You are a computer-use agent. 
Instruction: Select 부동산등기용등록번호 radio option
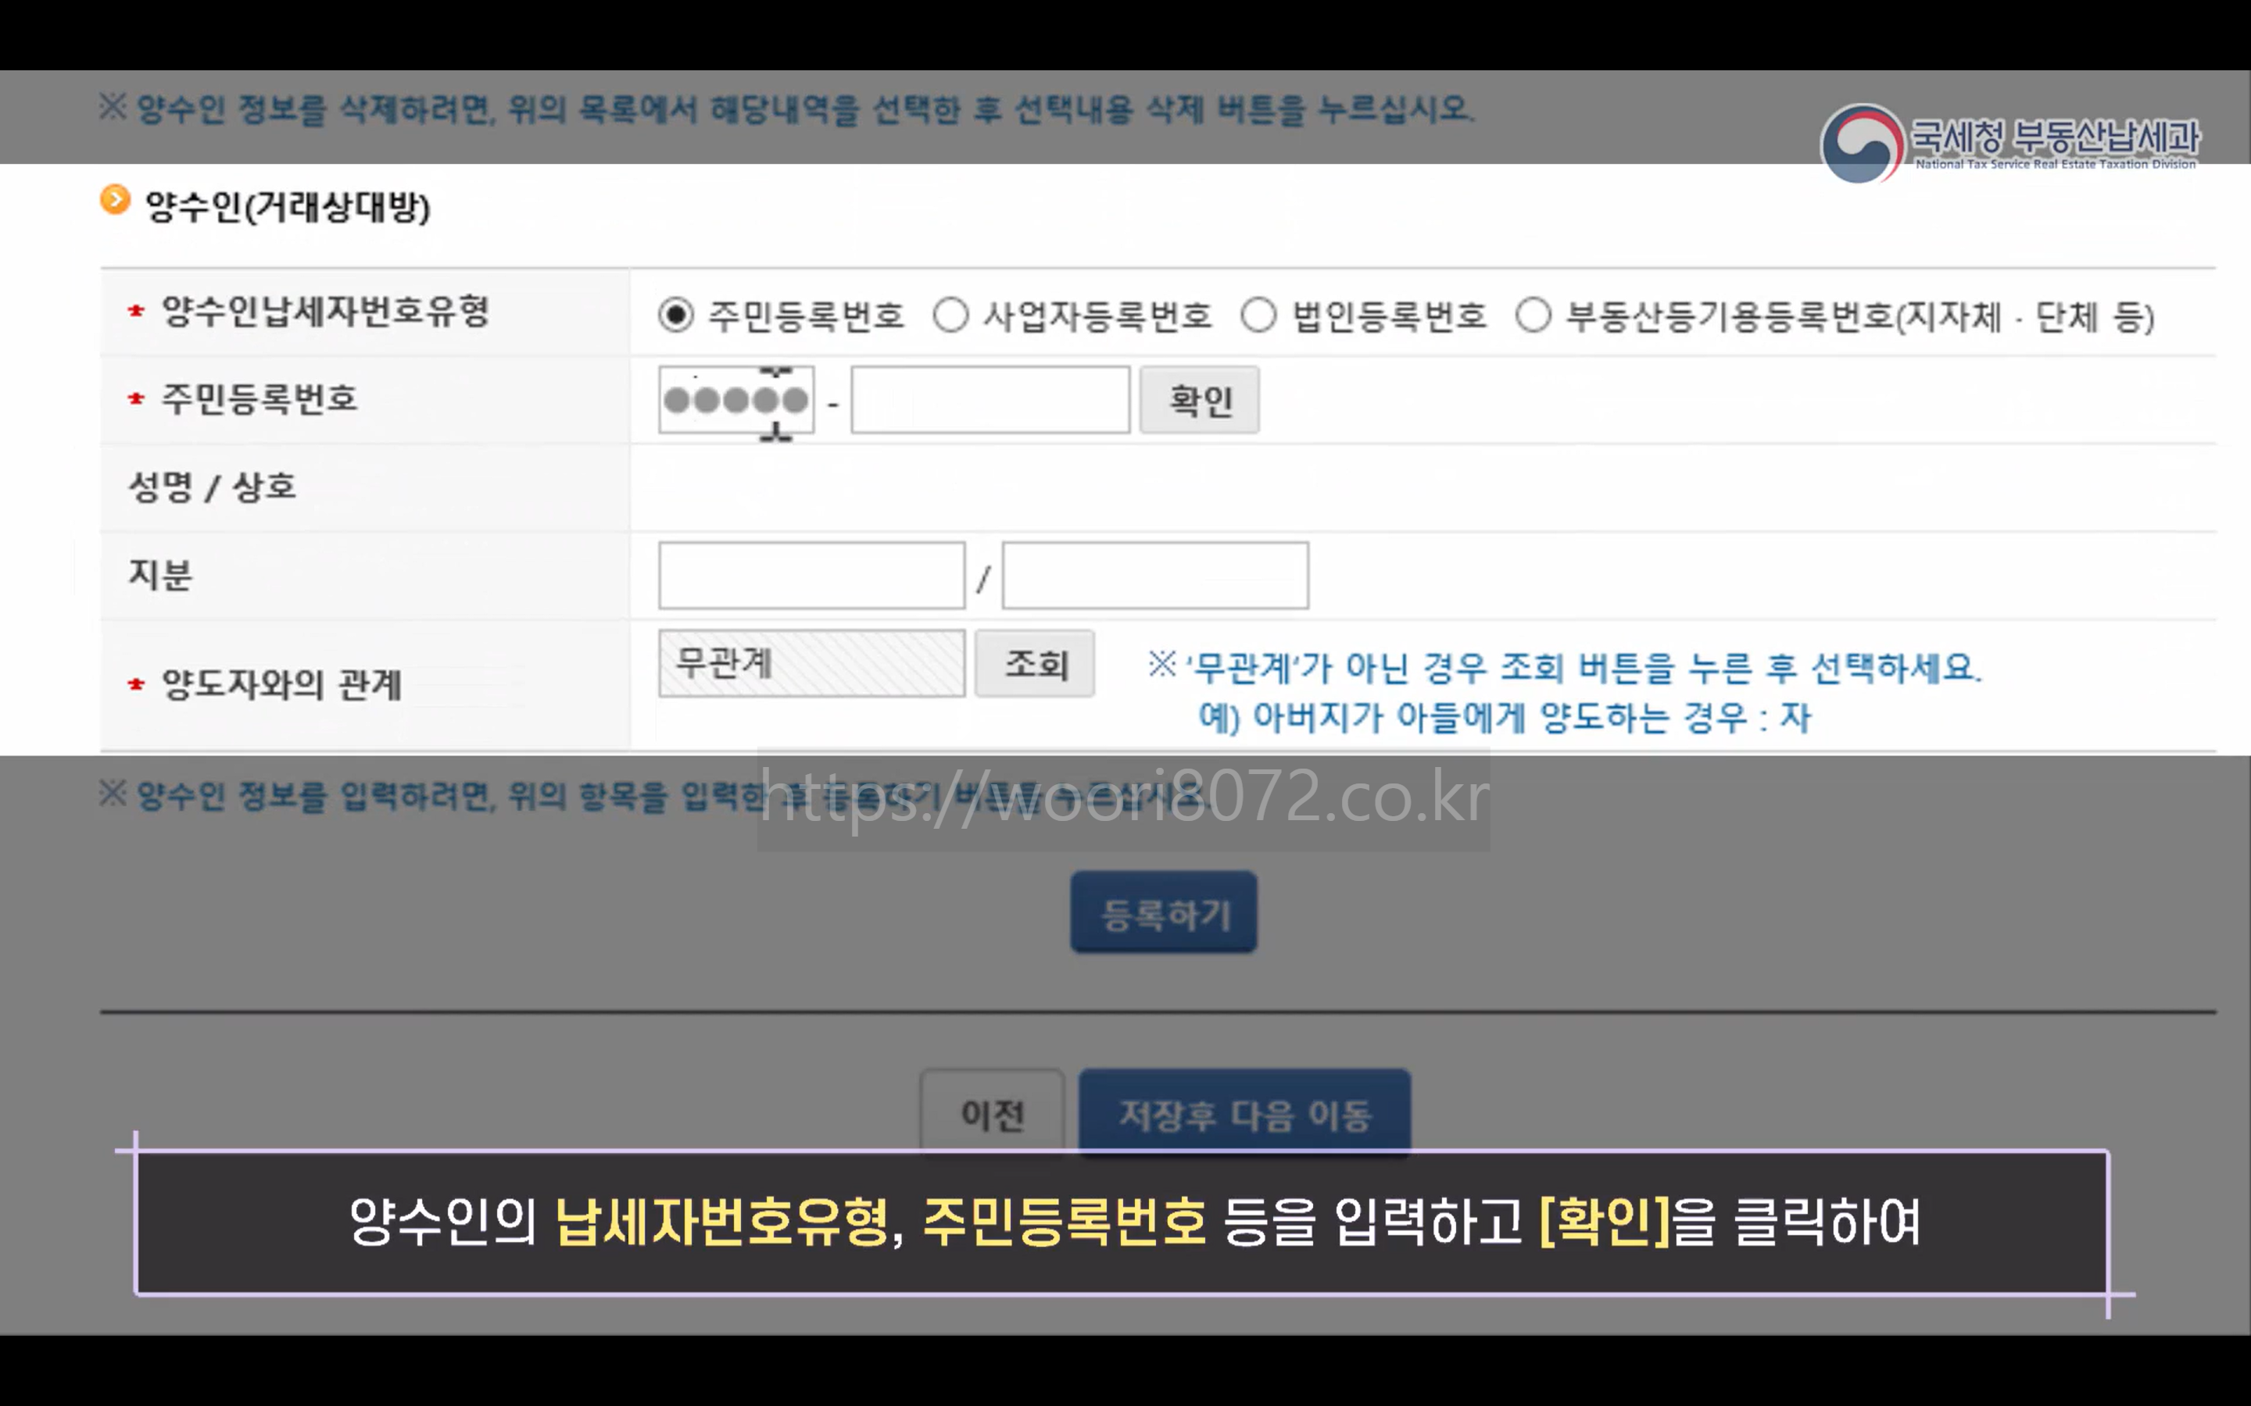click(1533, 316)
